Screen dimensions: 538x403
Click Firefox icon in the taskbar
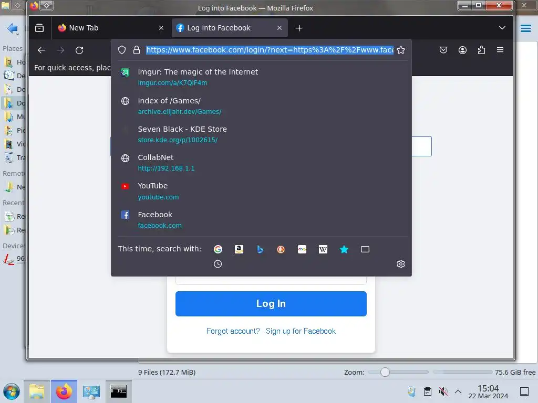point(64,391)
